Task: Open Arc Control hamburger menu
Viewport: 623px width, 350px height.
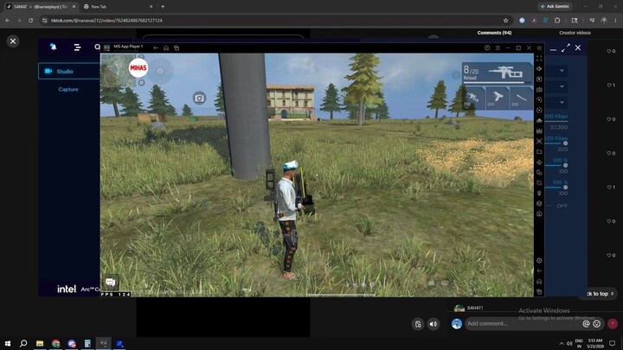Action: [77, 48]
